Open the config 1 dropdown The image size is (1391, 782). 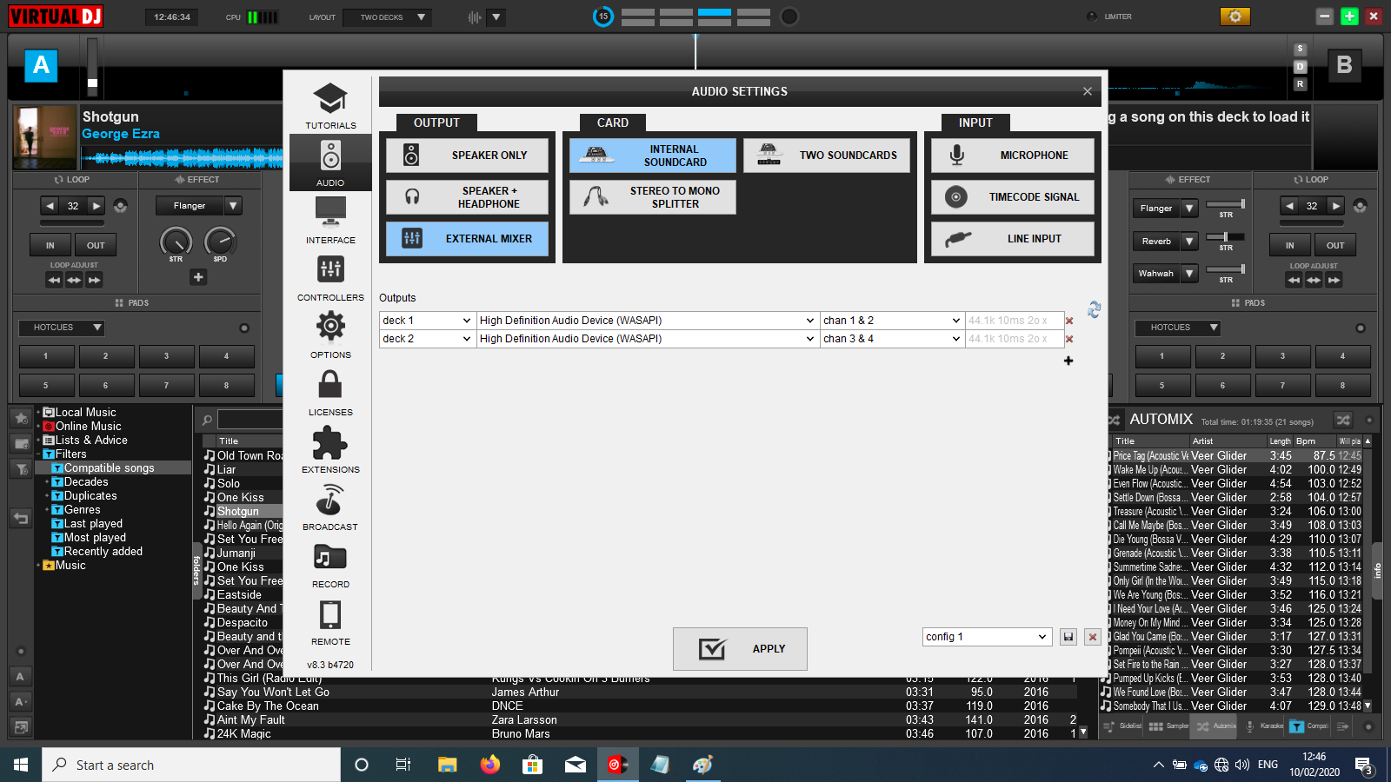pyautogui.click(x=987, y=637)
